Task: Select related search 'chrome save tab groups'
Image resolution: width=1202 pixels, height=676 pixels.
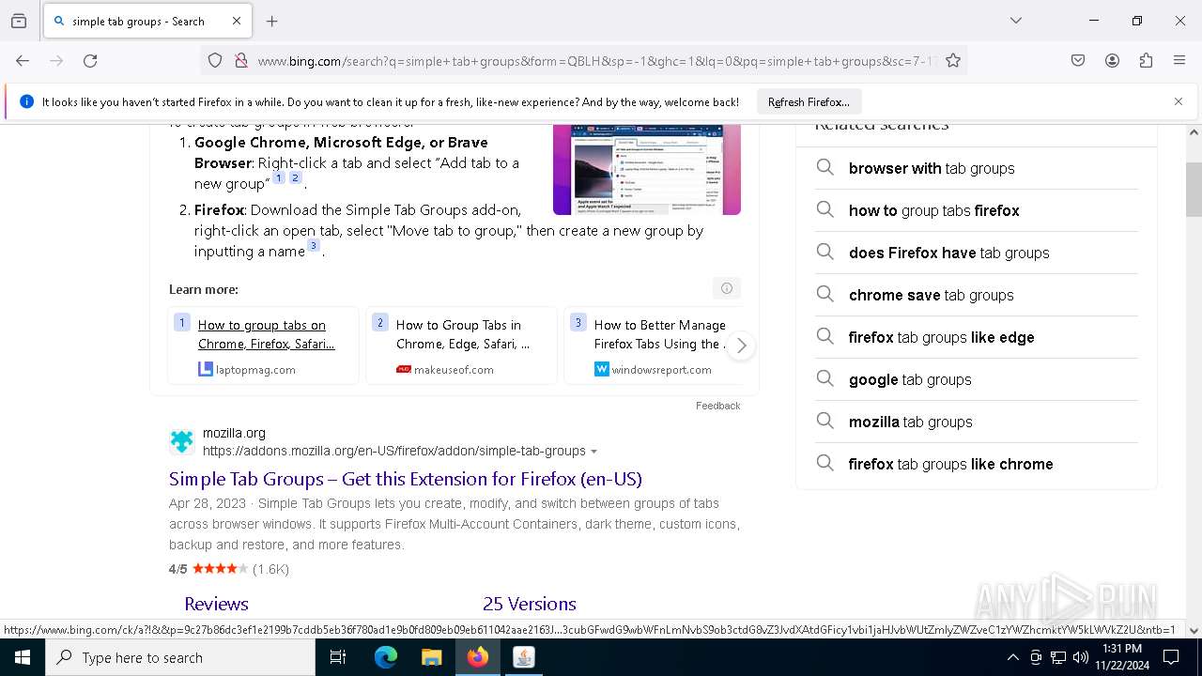Action: pos(977,295)
